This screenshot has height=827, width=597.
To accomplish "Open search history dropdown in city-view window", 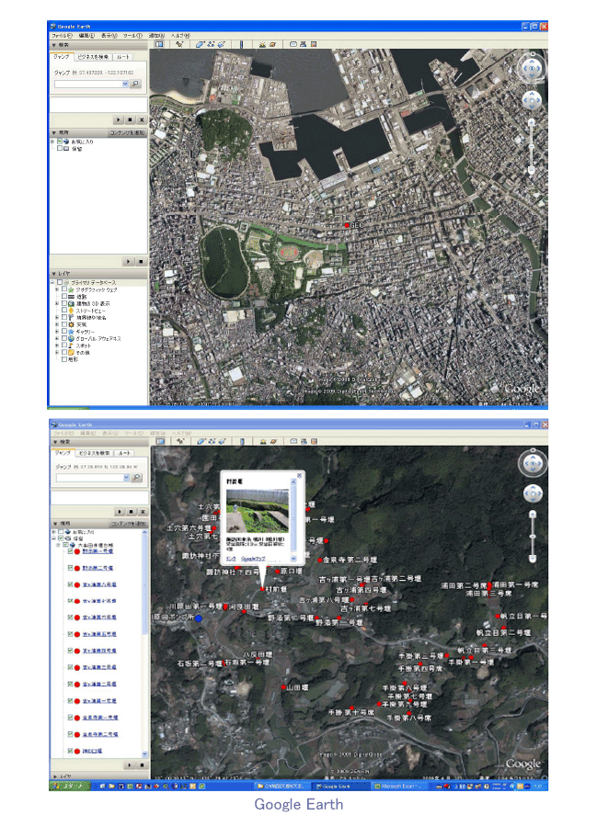I will 125,84.
